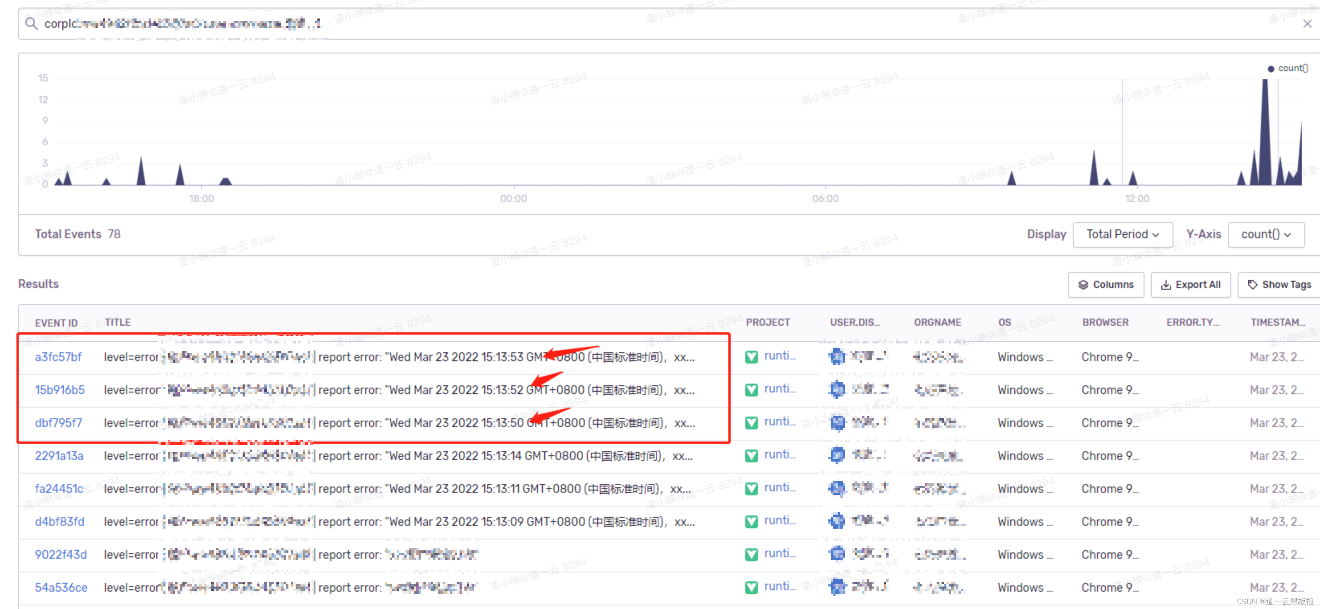Viewport: 1320px width, 609px height.
Task: Click the Export All download icon
Action: tap(1166, 284)
